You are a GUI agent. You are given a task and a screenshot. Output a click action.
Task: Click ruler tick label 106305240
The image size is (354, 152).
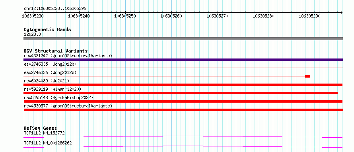click(x=79, y=16)
